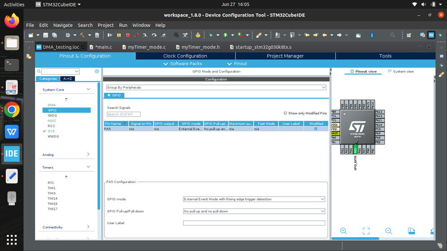
Task: Select TIM1 in the Timers list
Action: click(x=51, y=188)
